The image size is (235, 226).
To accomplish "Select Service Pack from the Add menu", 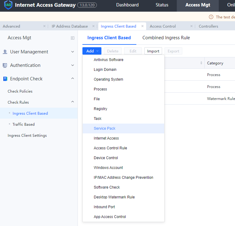I will [104, 128].
